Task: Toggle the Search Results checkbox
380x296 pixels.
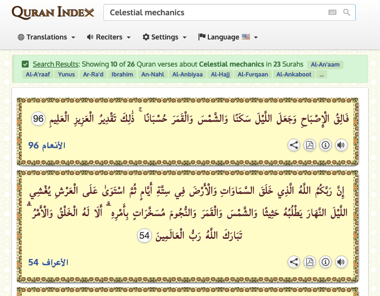Action: [25, 64]
